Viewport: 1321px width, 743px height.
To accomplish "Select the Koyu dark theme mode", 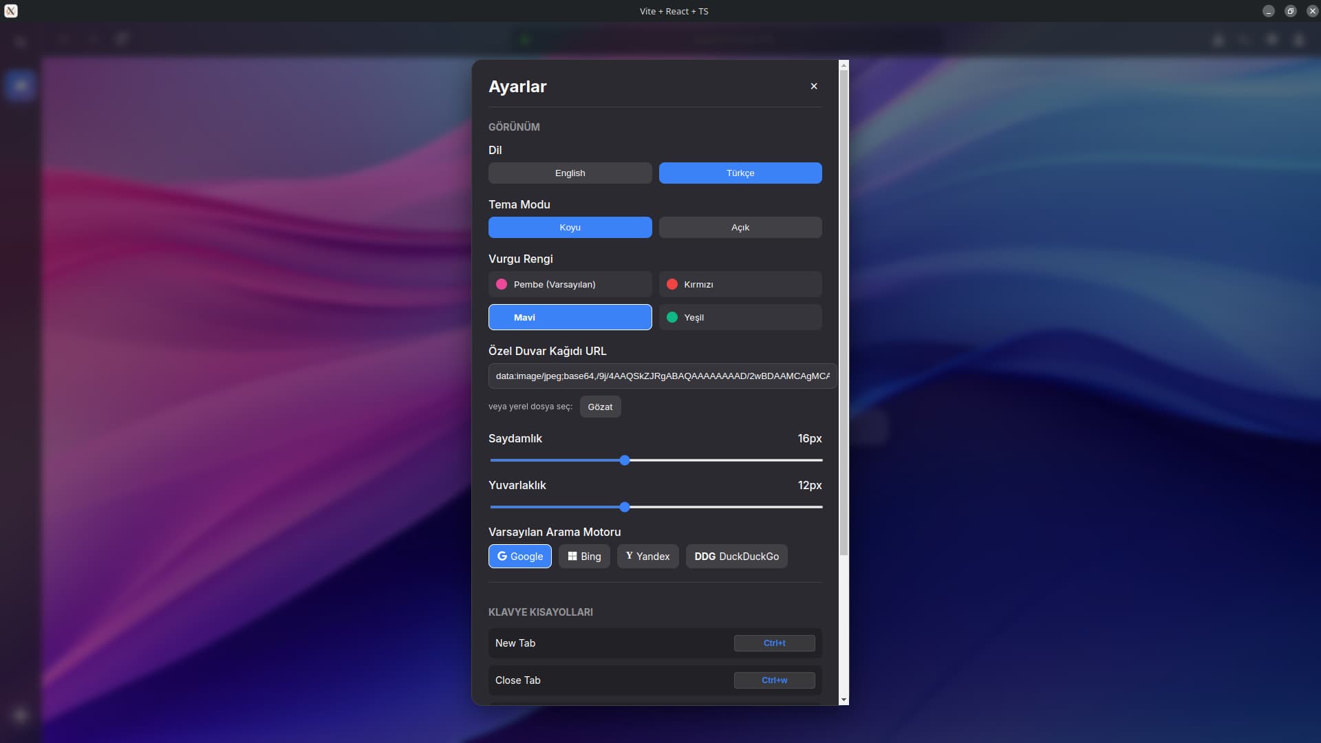I will click(570, 227).
